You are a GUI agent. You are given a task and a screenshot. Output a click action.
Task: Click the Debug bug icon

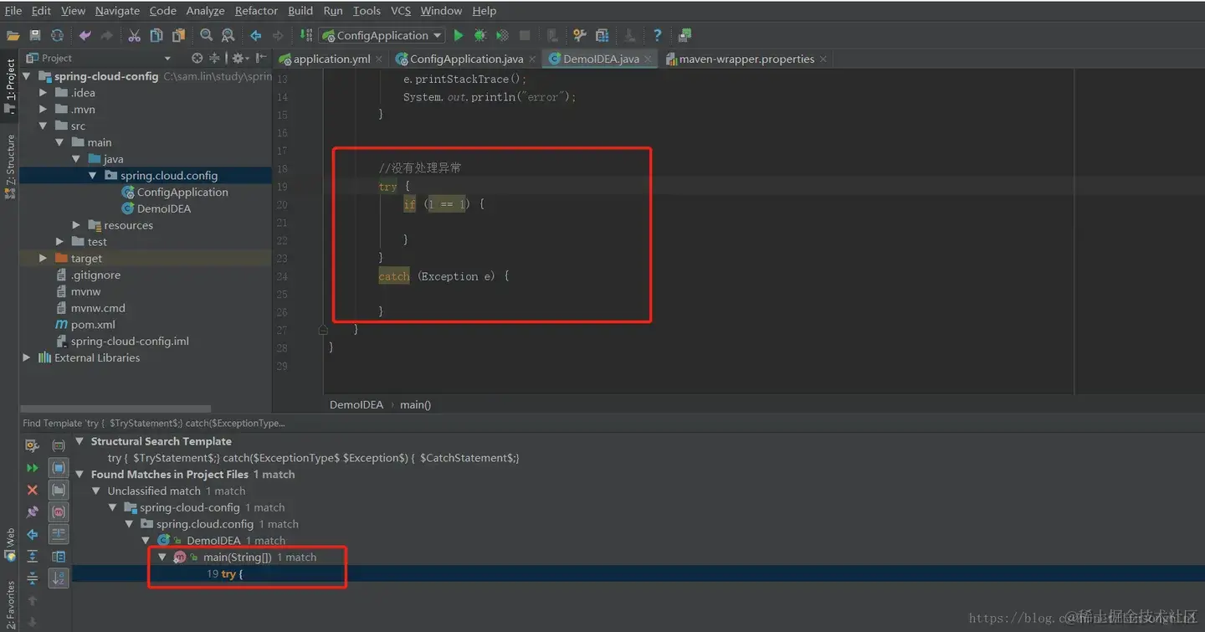coord(479,35)
